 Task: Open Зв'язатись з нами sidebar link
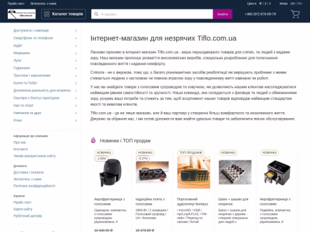point(27,179)
